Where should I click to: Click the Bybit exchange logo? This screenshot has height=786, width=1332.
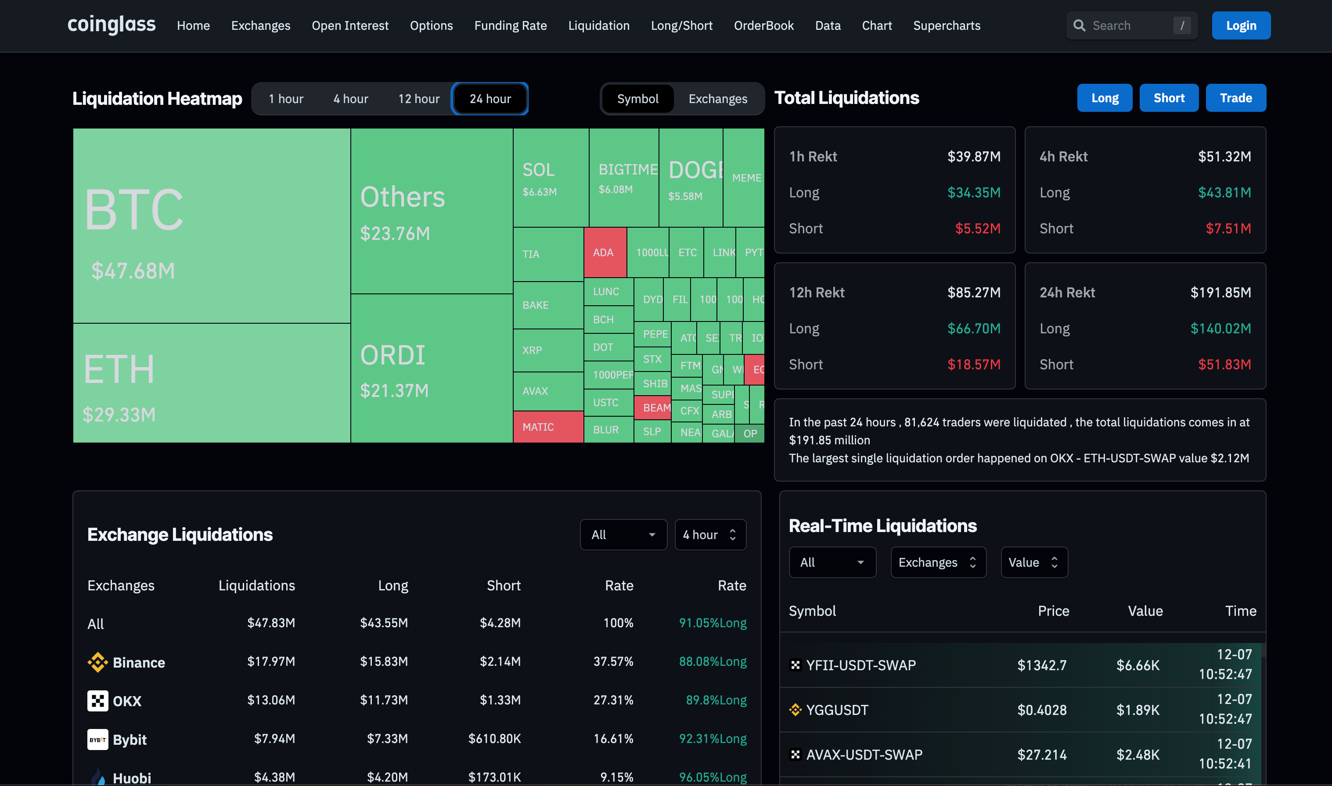click(97, 740)
